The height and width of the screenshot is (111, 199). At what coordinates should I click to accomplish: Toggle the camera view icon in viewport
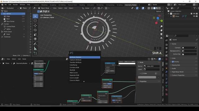tap(161, 34)
